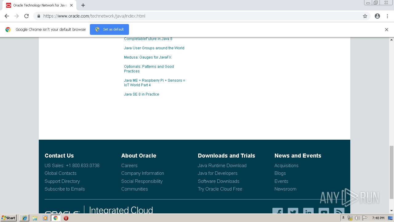Open Communities footer link
394x222 pixels.
coord(135,189)
